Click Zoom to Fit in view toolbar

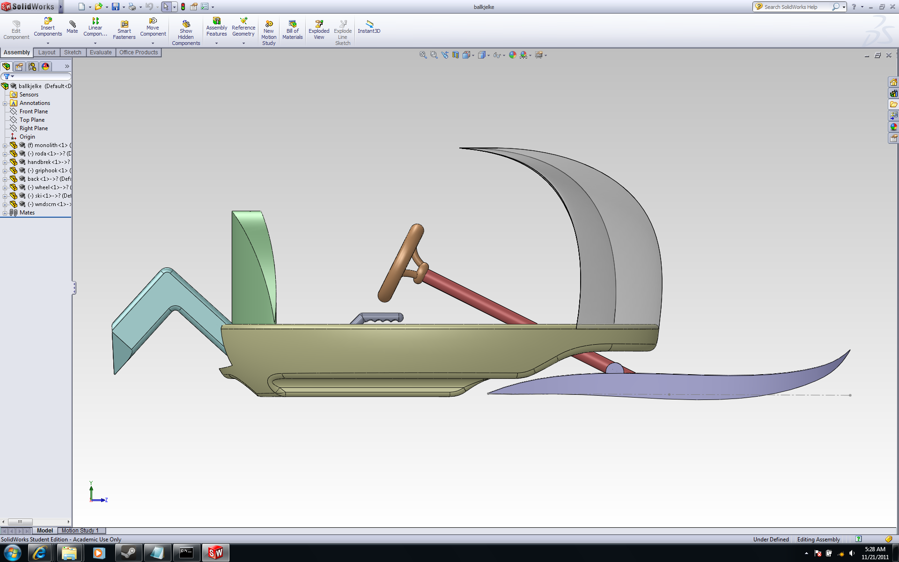point(423,55)
